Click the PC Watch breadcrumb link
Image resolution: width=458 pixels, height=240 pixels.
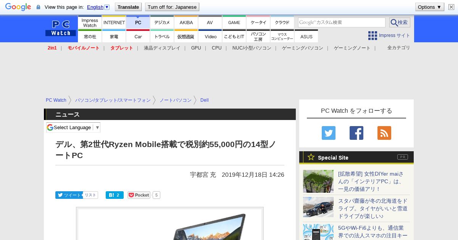[56, 100]
